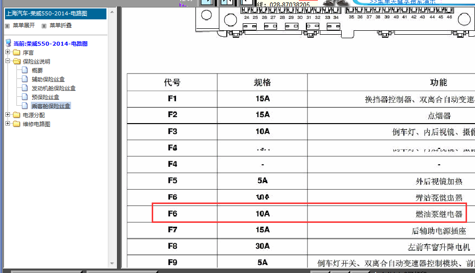Open the 序言 folder
The image size is (475, 273).
[x=28, y=53]
